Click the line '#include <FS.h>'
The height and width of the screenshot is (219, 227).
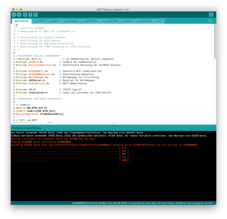point(26,89)
